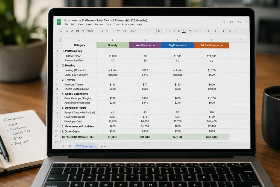Open the File menu
280x187 pixels.
[x=66, y=24]
